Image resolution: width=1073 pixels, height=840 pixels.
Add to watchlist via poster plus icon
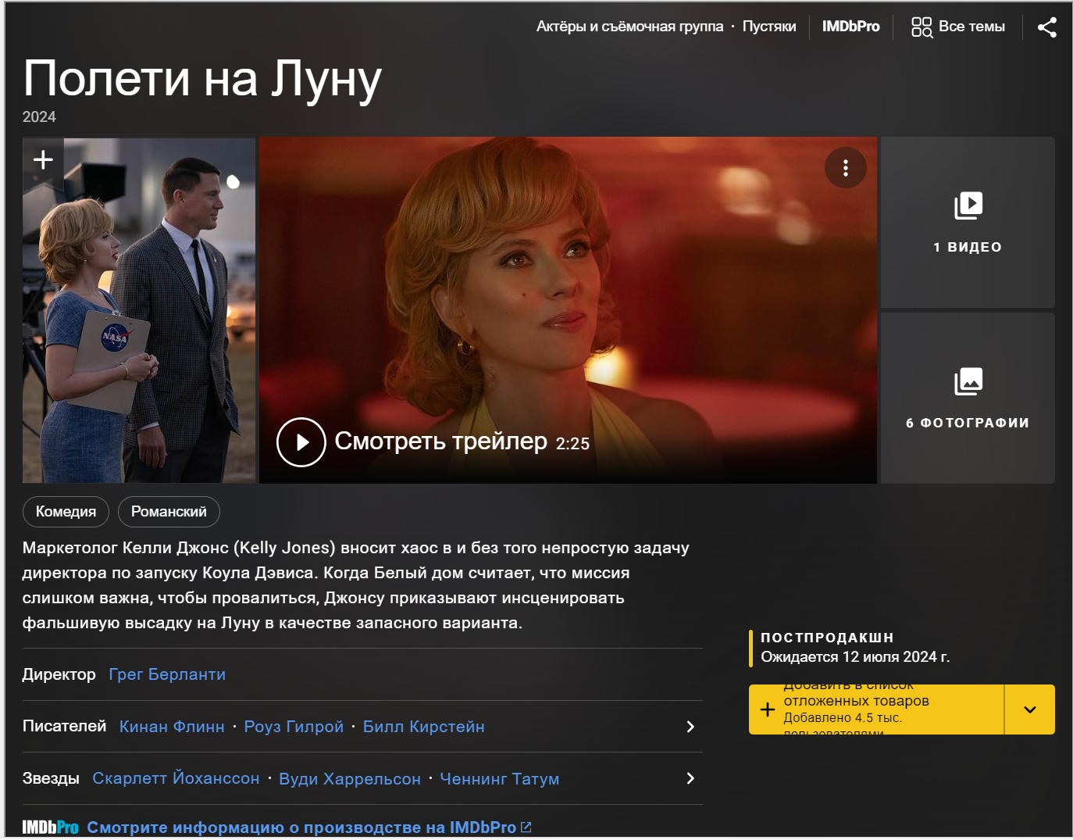(x=43, y=159)
